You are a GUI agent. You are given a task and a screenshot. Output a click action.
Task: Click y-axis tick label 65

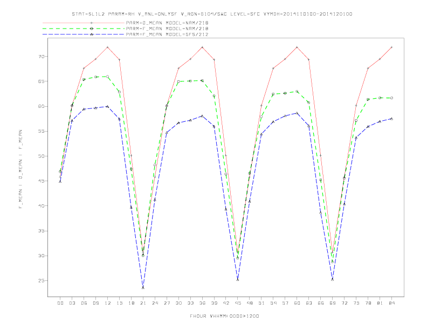pos(42,81)
